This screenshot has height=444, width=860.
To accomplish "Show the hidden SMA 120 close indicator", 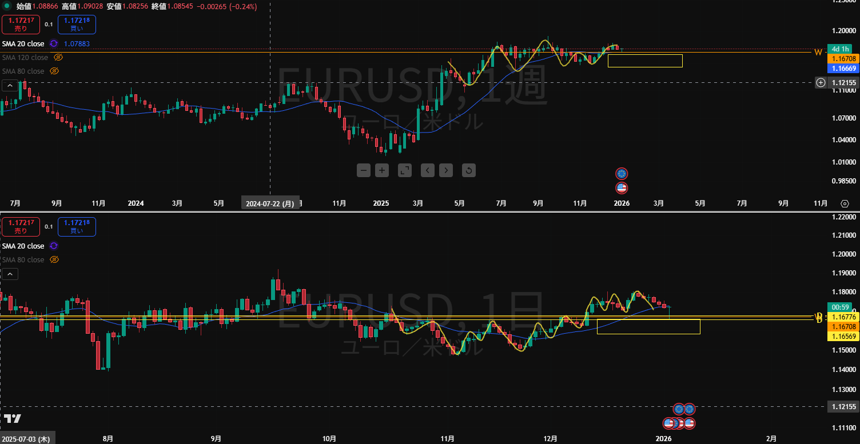I will click(x=58, y=58).
